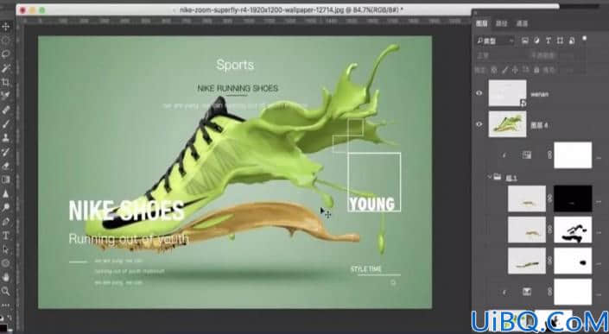609x334 pixels.
Task: Select the Zoom tool
Action: coord(6,291)
